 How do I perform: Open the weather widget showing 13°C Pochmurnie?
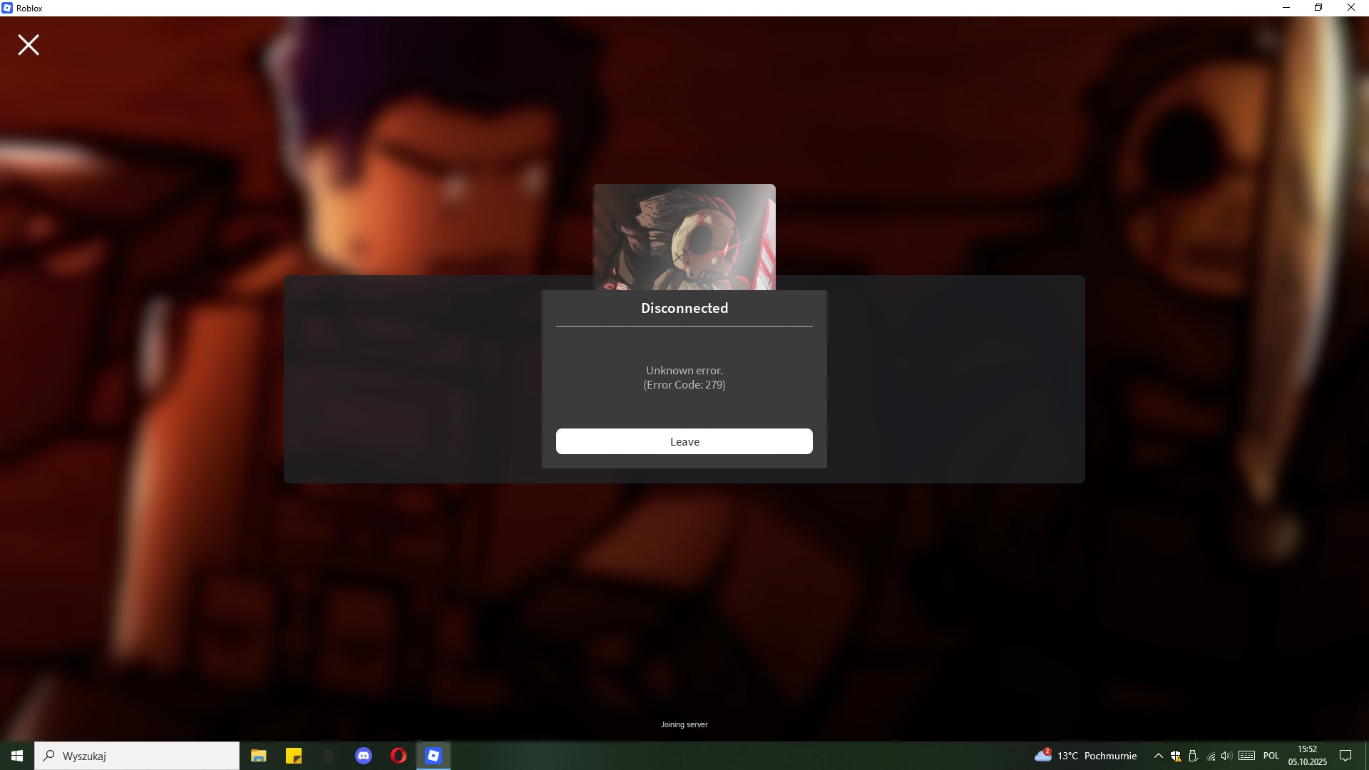[x=1085, y=756]
